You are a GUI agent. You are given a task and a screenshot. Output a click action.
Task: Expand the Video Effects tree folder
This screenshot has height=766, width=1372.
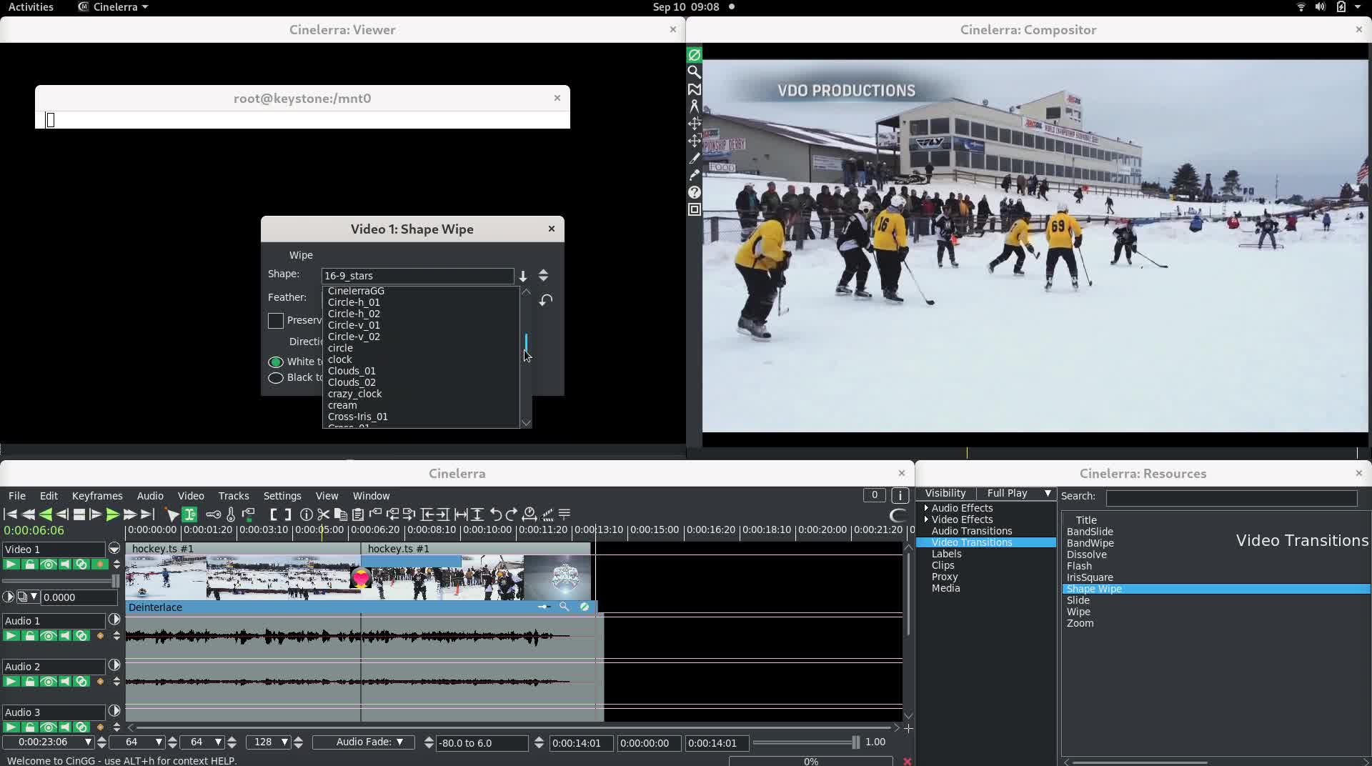[x=926, y=519]
